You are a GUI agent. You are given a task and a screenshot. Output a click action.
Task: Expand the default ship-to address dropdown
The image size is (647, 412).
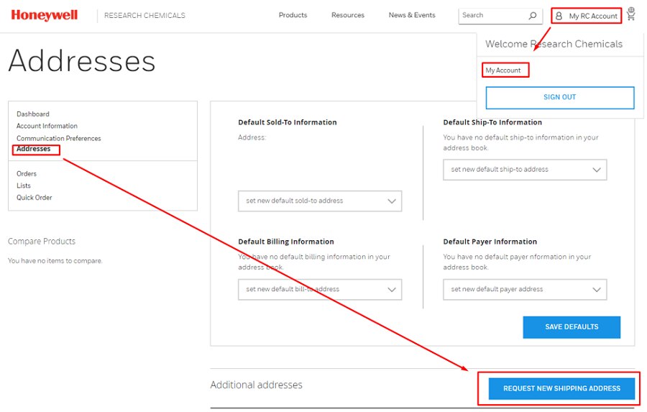click(525, 170)
